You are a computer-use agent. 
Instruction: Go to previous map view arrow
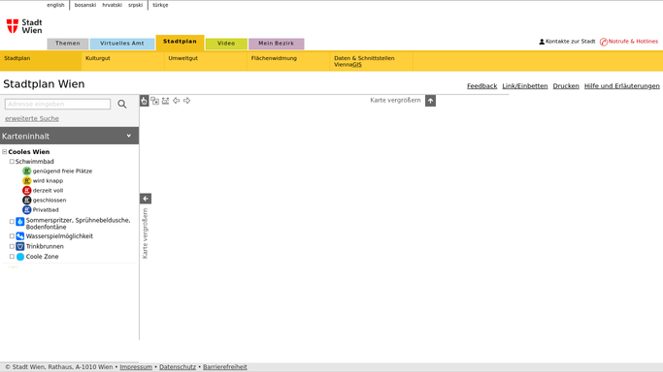click(176, 101)
